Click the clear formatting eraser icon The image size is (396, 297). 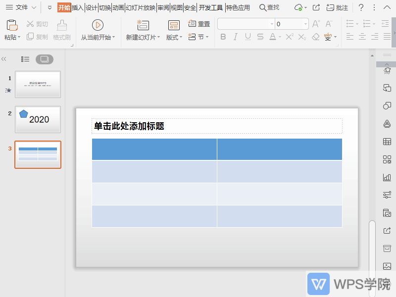pyautogui.click(x=315, y=37)
